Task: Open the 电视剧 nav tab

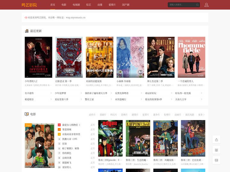Action: point(76,5)
